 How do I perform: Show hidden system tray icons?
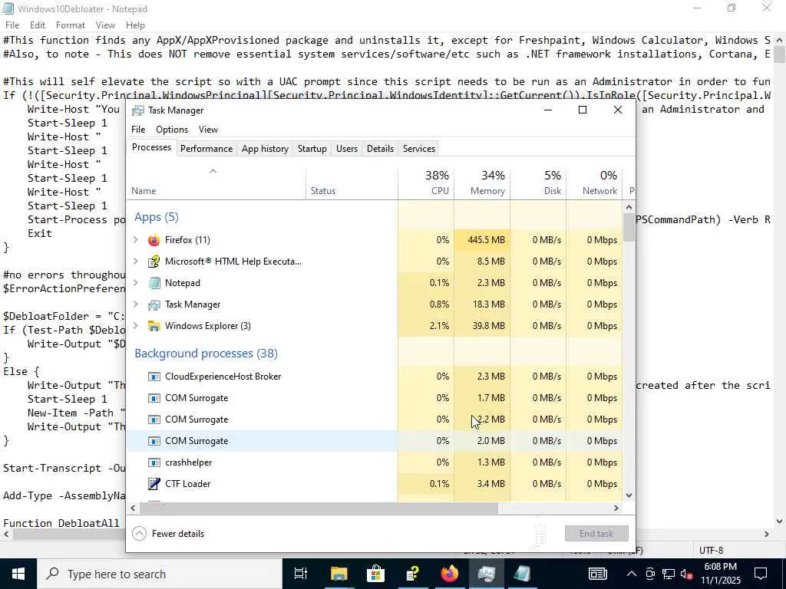[x=632, y=574]
